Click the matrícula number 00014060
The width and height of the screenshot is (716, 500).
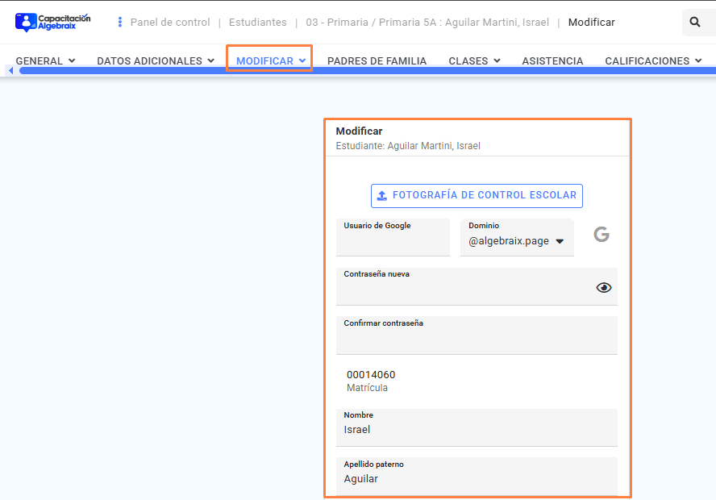371,375
